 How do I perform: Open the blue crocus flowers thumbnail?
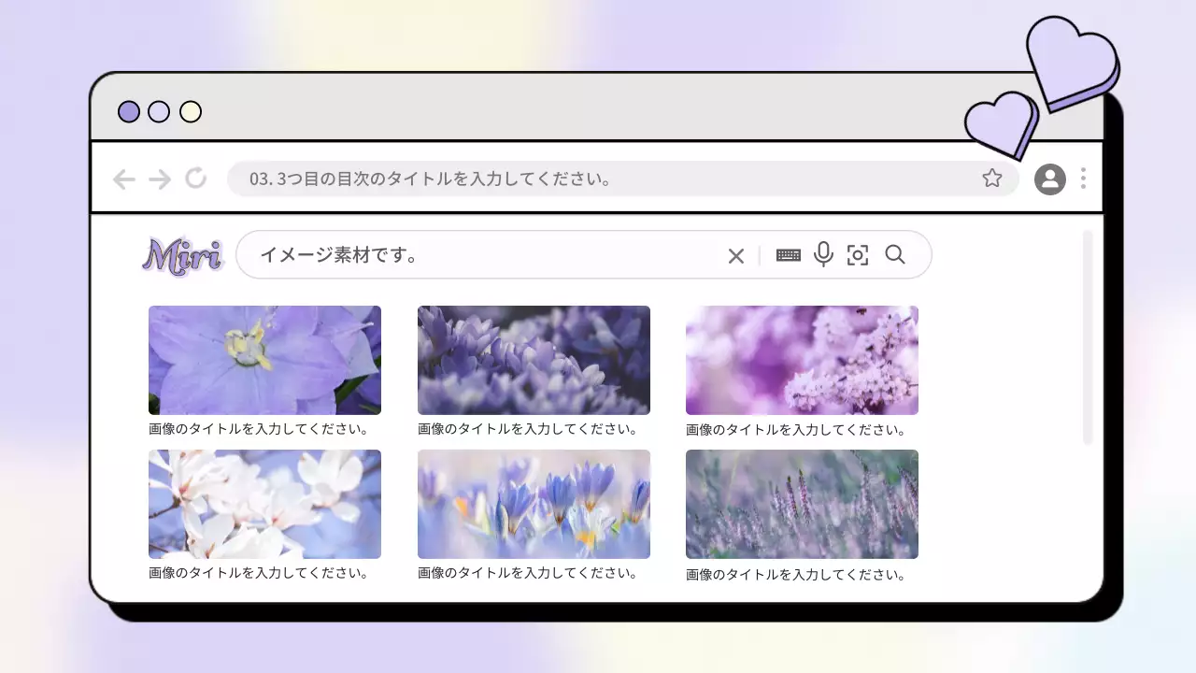[534, 504]
